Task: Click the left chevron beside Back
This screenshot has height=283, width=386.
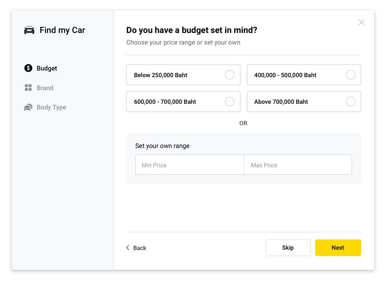Action: coord(128,248)
